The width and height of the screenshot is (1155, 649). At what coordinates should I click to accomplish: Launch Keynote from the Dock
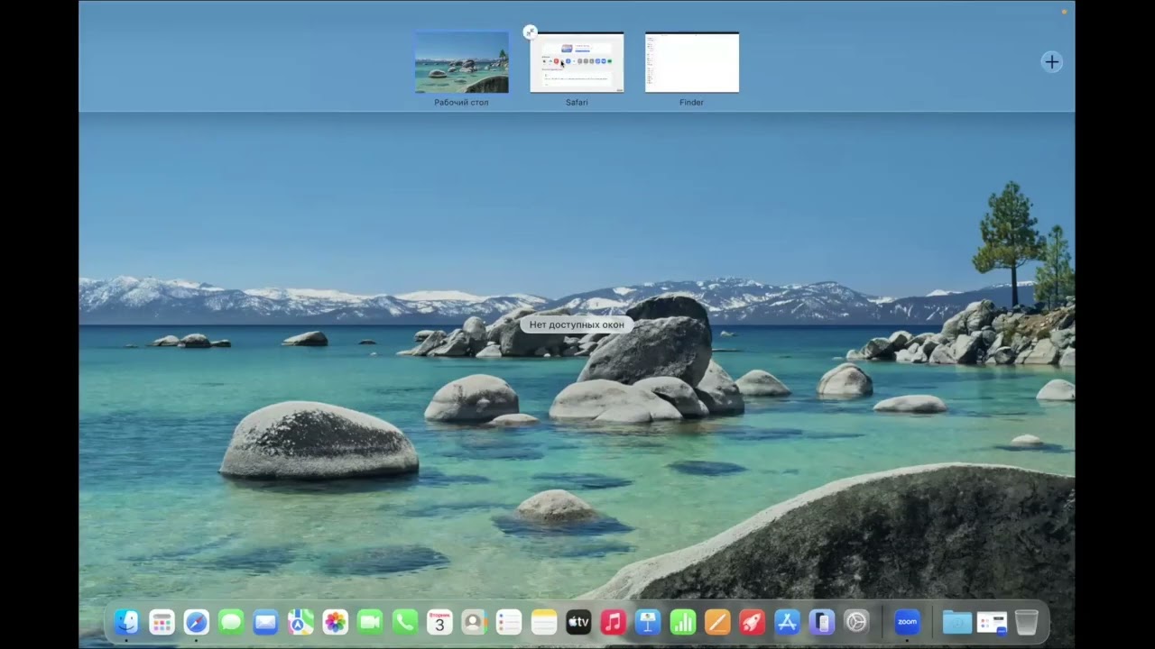click(x=648, y=622)
